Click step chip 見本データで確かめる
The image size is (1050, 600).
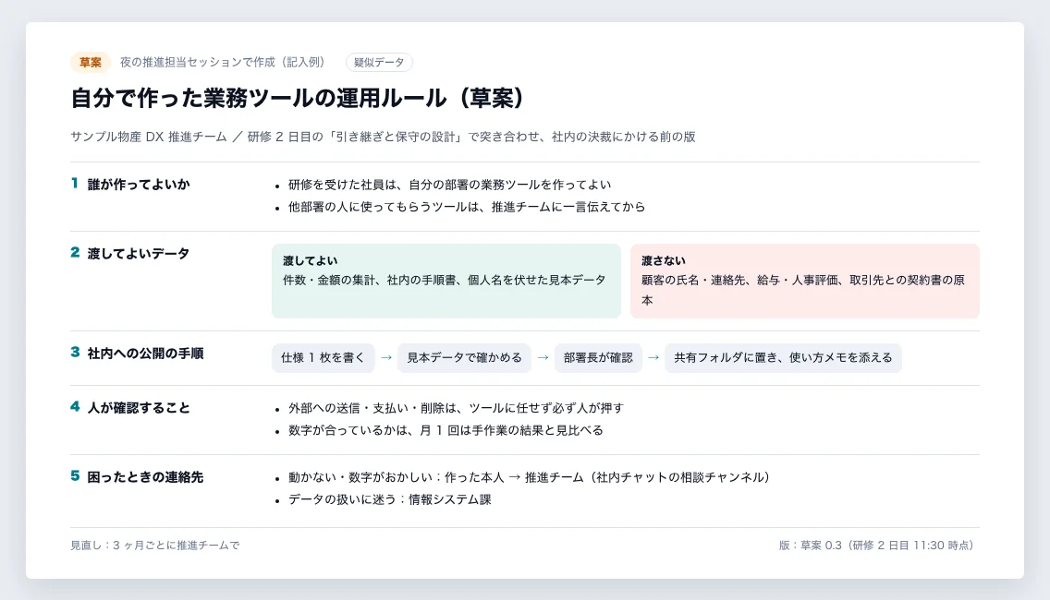(x=465, y=358)
